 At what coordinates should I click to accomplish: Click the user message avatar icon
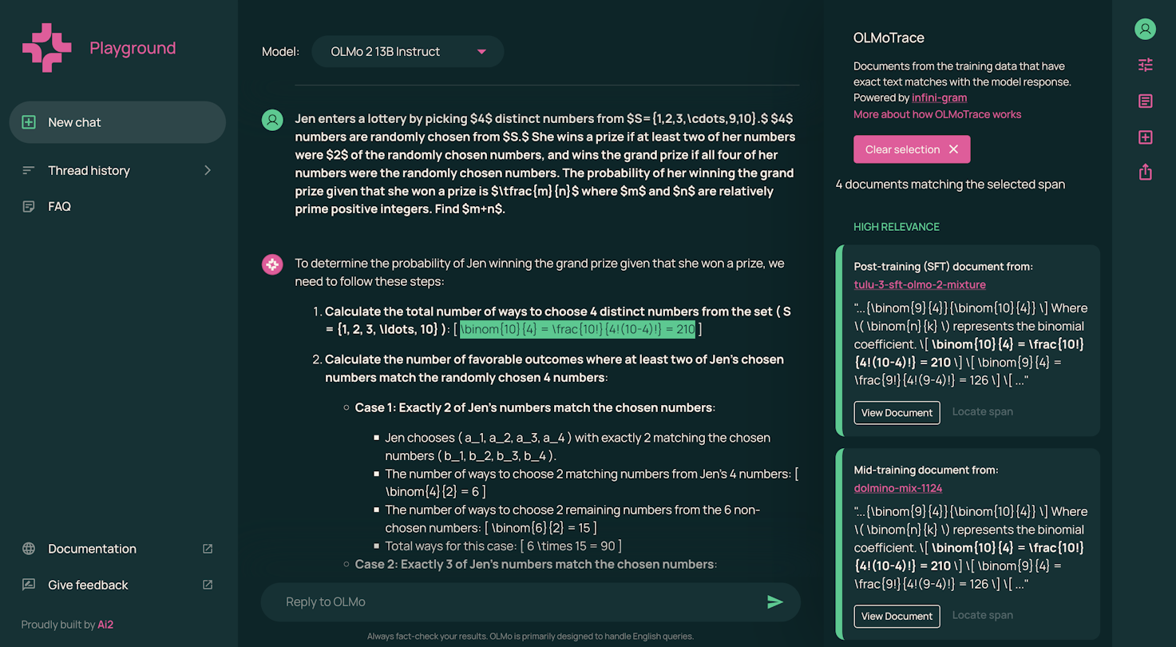272,120
